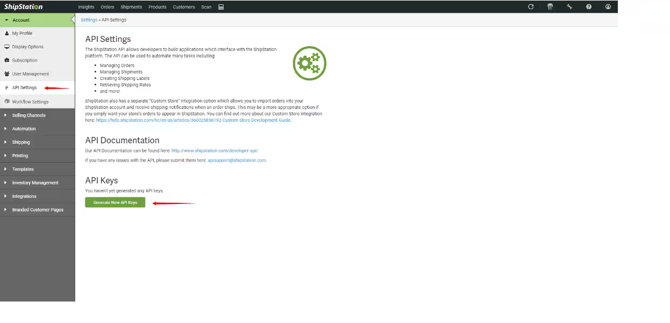Click the ShipStation logo
The height and width of the screenshot is (323, 670).
(24, 6)
